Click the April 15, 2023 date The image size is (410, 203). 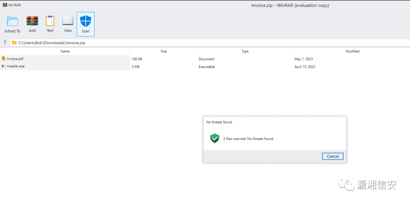coord(305,67)
